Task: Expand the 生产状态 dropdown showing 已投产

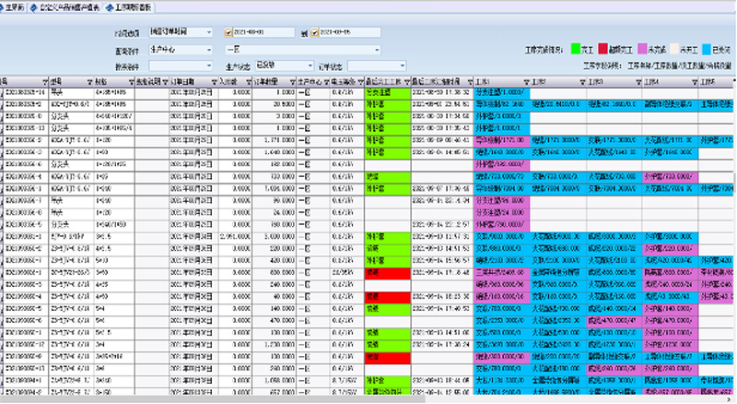Action: 310,65
